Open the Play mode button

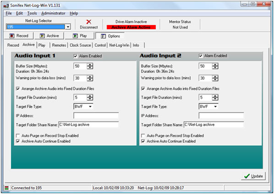point(80,36)
